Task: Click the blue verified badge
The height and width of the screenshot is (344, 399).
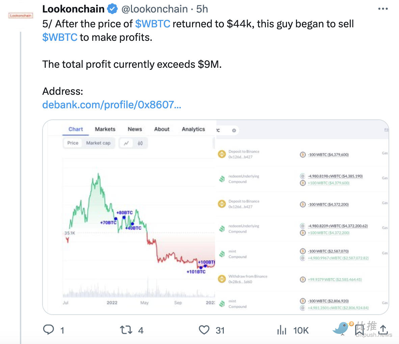Action: pos(112,9)
